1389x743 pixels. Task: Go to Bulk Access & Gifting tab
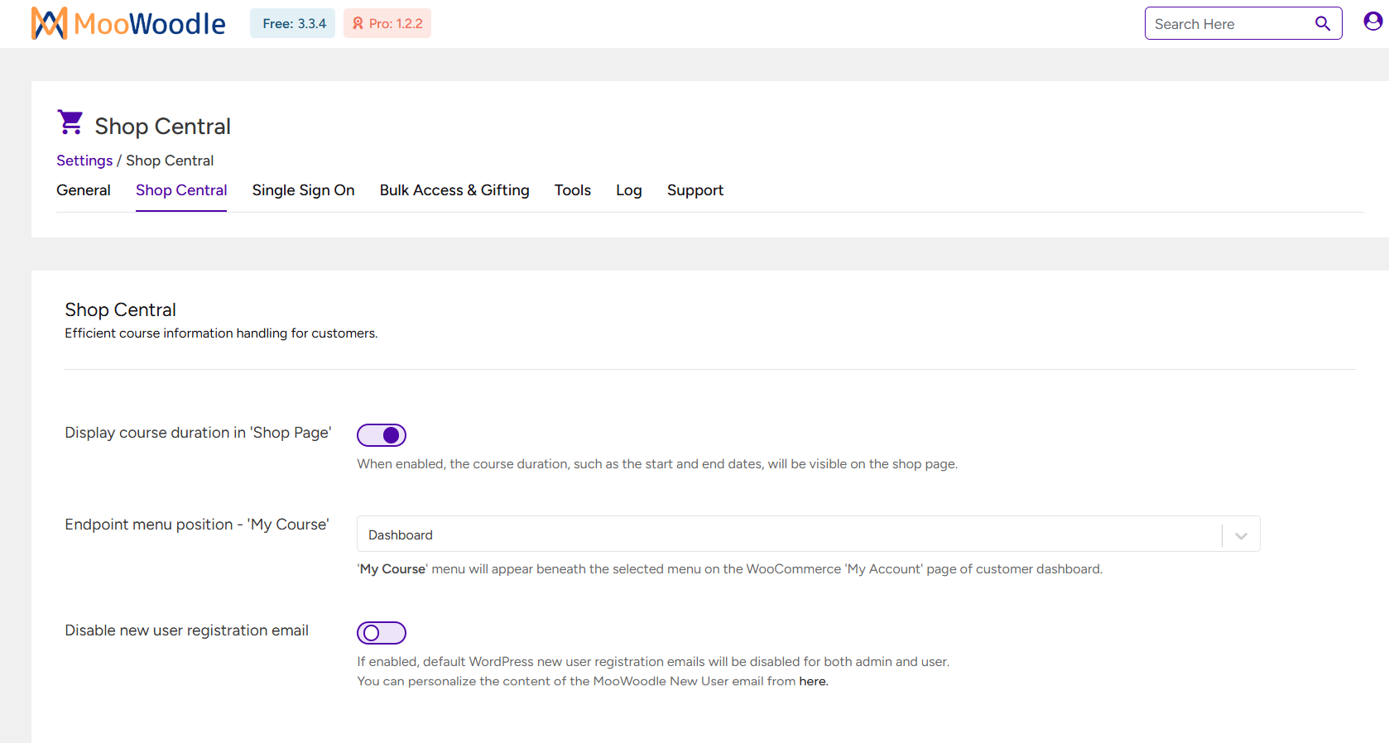[454, 190]
